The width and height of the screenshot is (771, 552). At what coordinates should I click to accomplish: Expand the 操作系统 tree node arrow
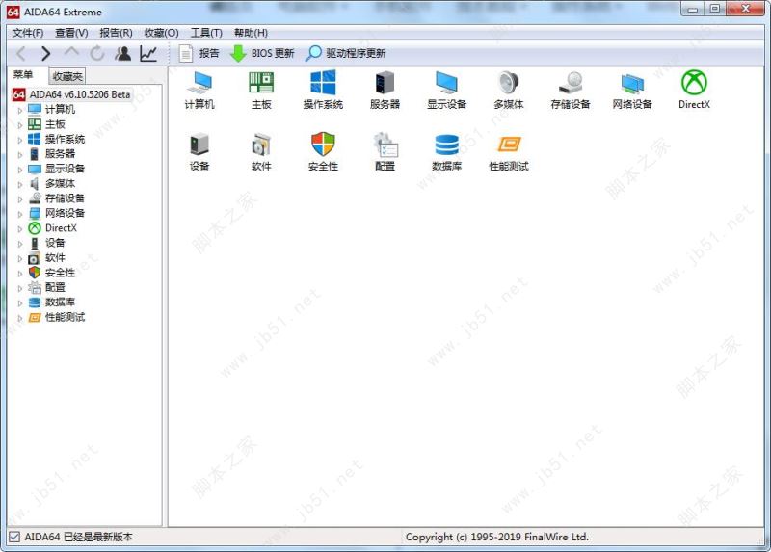click(x=19, y=140)
